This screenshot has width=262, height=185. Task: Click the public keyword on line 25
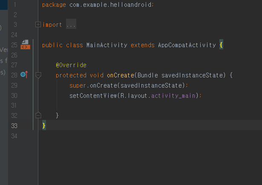tap(52, 45)
